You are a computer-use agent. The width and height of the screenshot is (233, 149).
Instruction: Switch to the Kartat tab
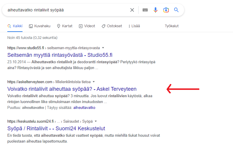coord(65,26)
